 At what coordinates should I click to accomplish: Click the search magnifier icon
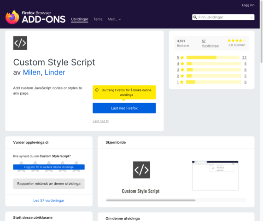[x=195, y=17]
